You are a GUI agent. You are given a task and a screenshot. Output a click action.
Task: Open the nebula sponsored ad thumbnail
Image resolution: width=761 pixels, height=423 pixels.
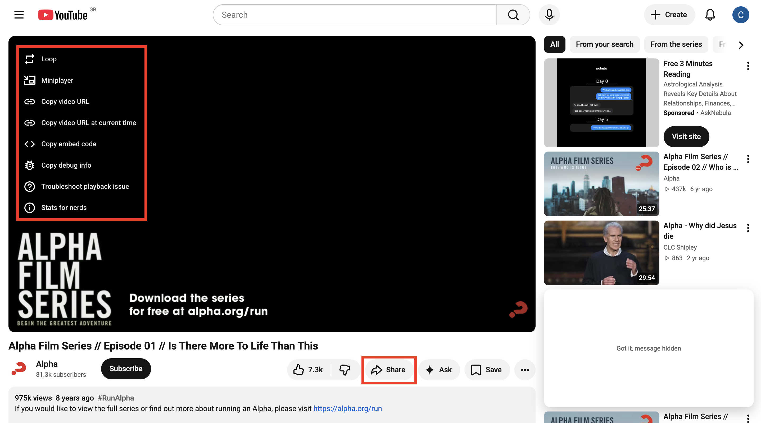[601, 103]
